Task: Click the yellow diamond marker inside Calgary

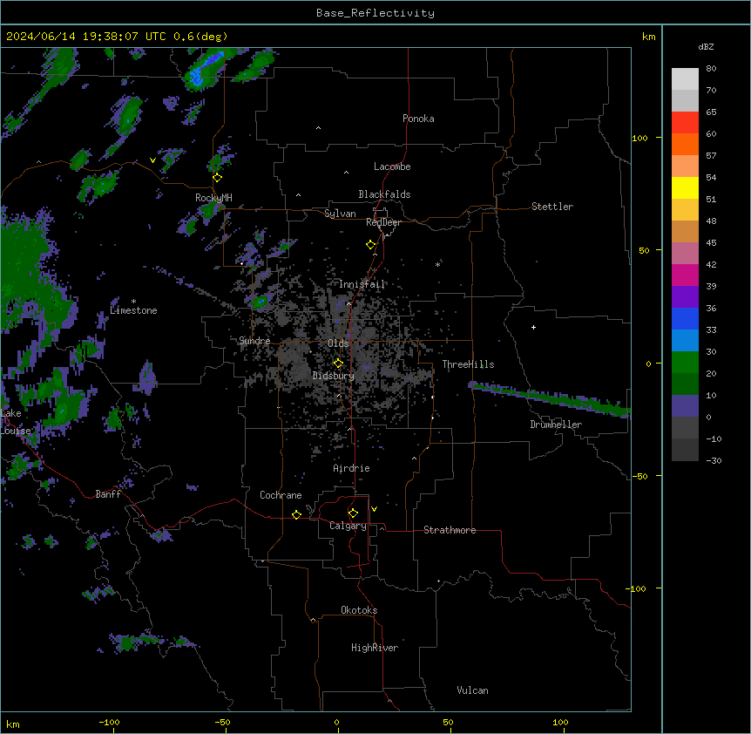Action: (x=353, y=513)
